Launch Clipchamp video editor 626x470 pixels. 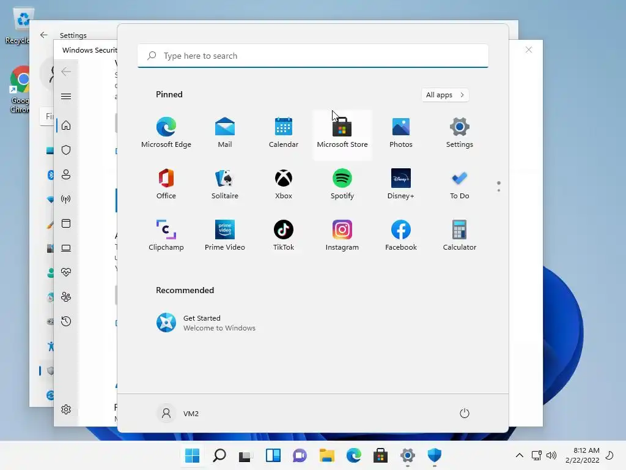tap(166, 236)
